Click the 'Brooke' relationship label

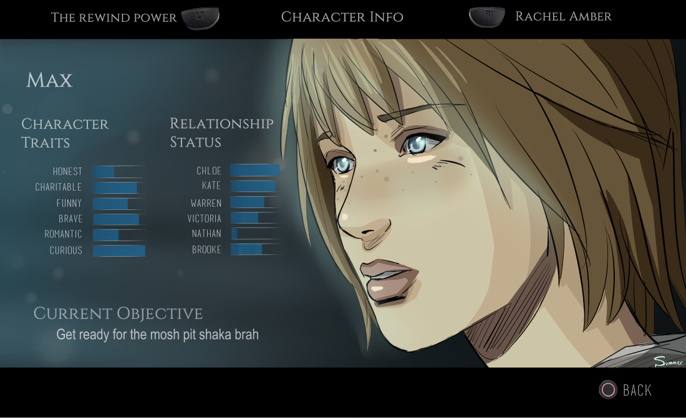click(x=206, y=250)
